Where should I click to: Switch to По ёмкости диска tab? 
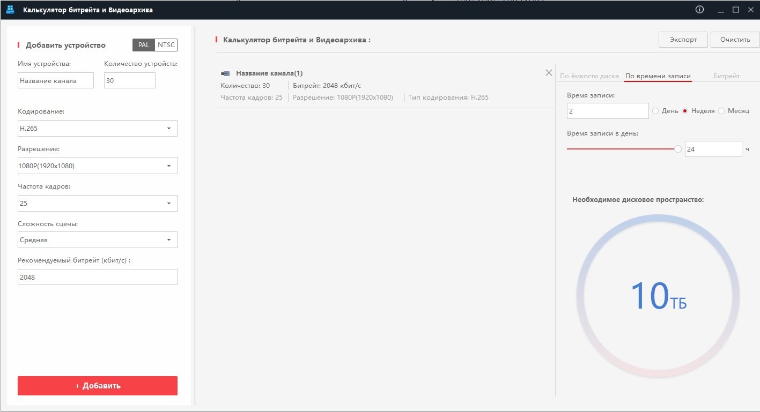coord(589,76)
